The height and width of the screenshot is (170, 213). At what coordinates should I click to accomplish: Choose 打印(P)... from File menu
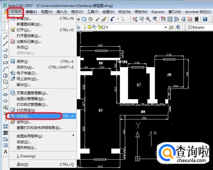coord(43,116)
